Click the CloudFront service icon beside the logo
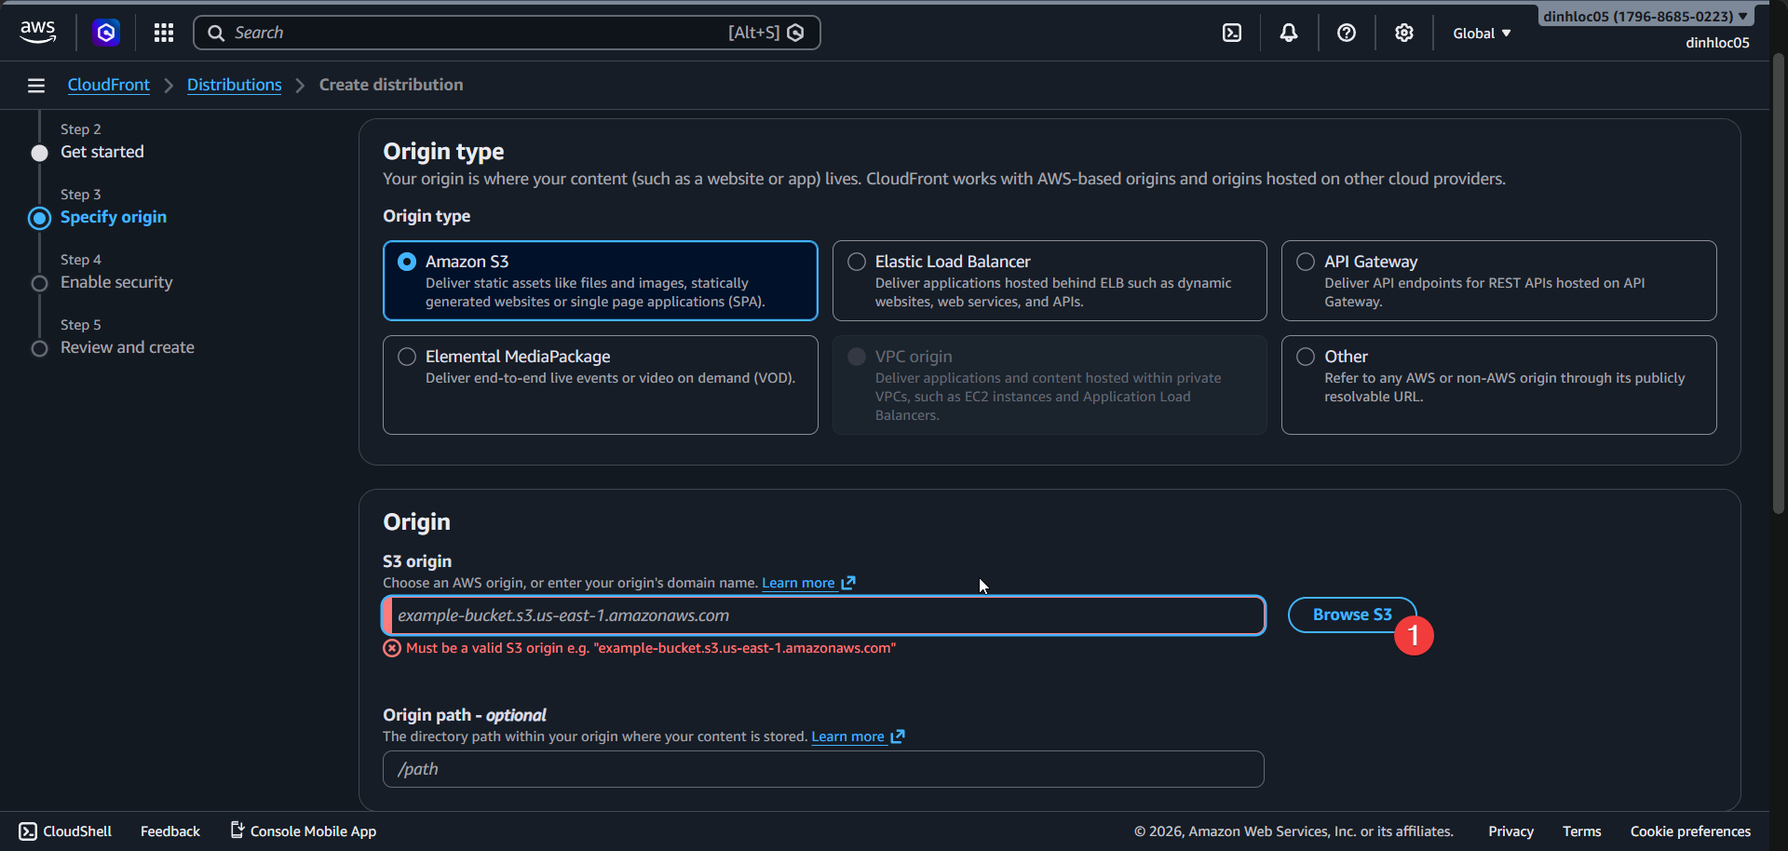Image resolution: width=1788 pixels, height=851 pixels. 106,33
